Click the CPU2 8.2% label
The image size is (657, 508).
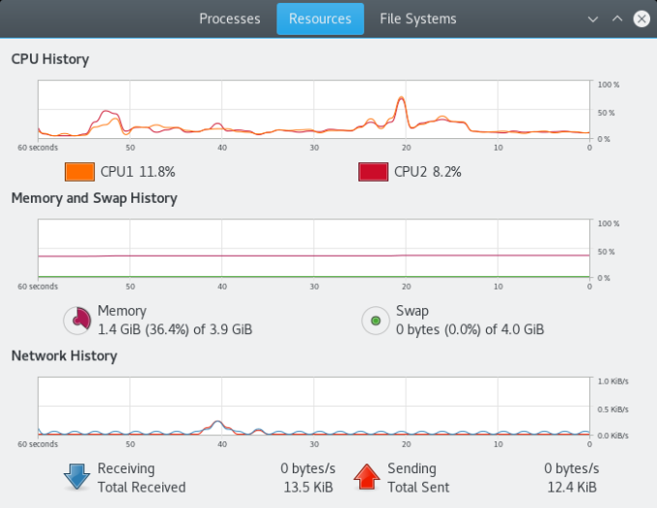tap(427, 172)
